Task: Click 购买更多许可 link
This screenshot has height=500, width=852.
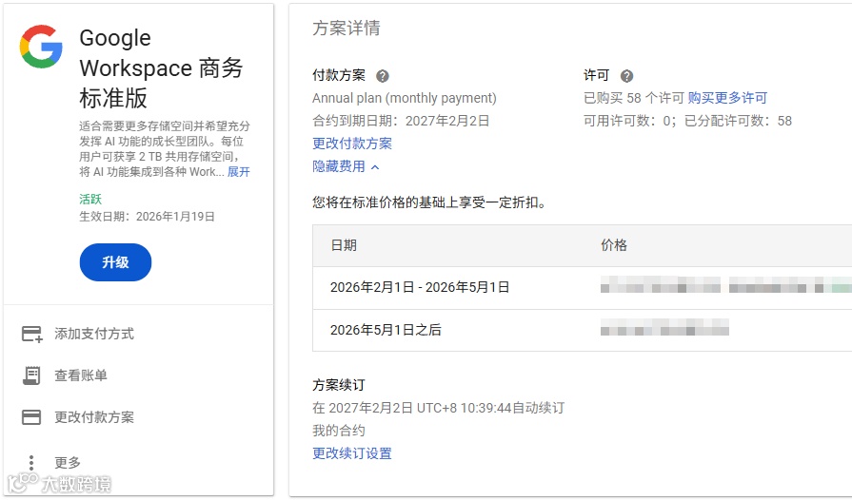Action: point(727,98)
